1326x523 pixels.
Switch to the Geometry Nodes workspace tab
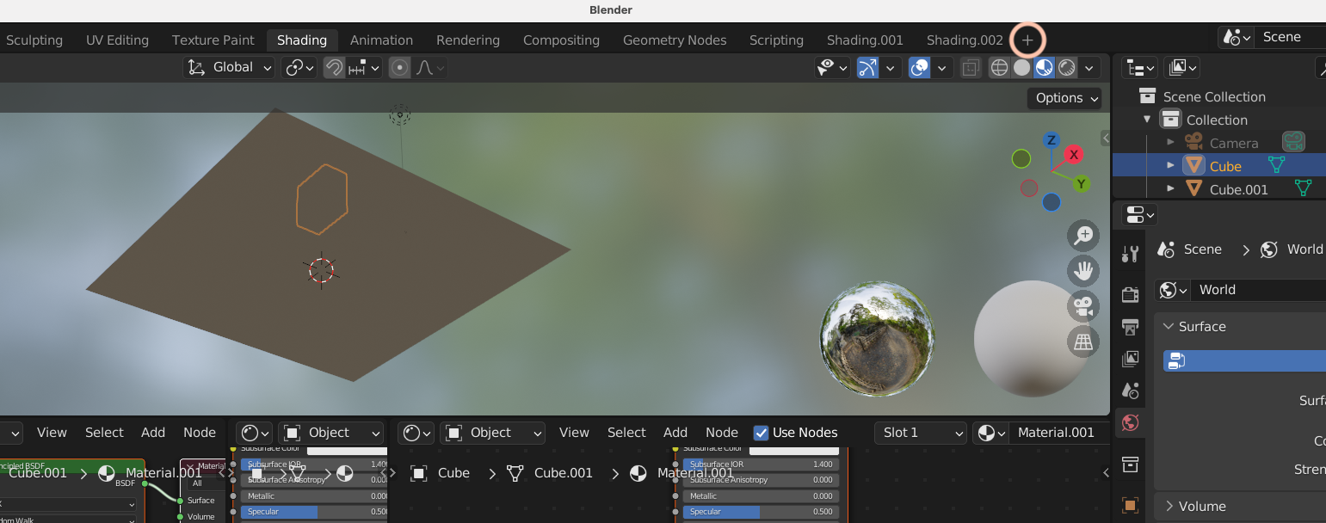tap(675, 40)
